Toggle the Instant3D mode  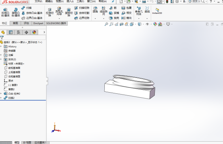[x=157, y=11]
